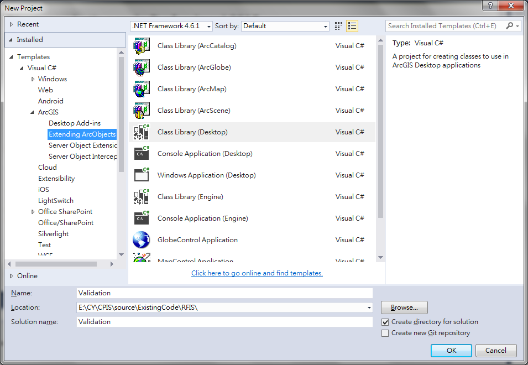
Task: Choose the GlobeControl Application globe icon
Action: (x=142, y=240)
